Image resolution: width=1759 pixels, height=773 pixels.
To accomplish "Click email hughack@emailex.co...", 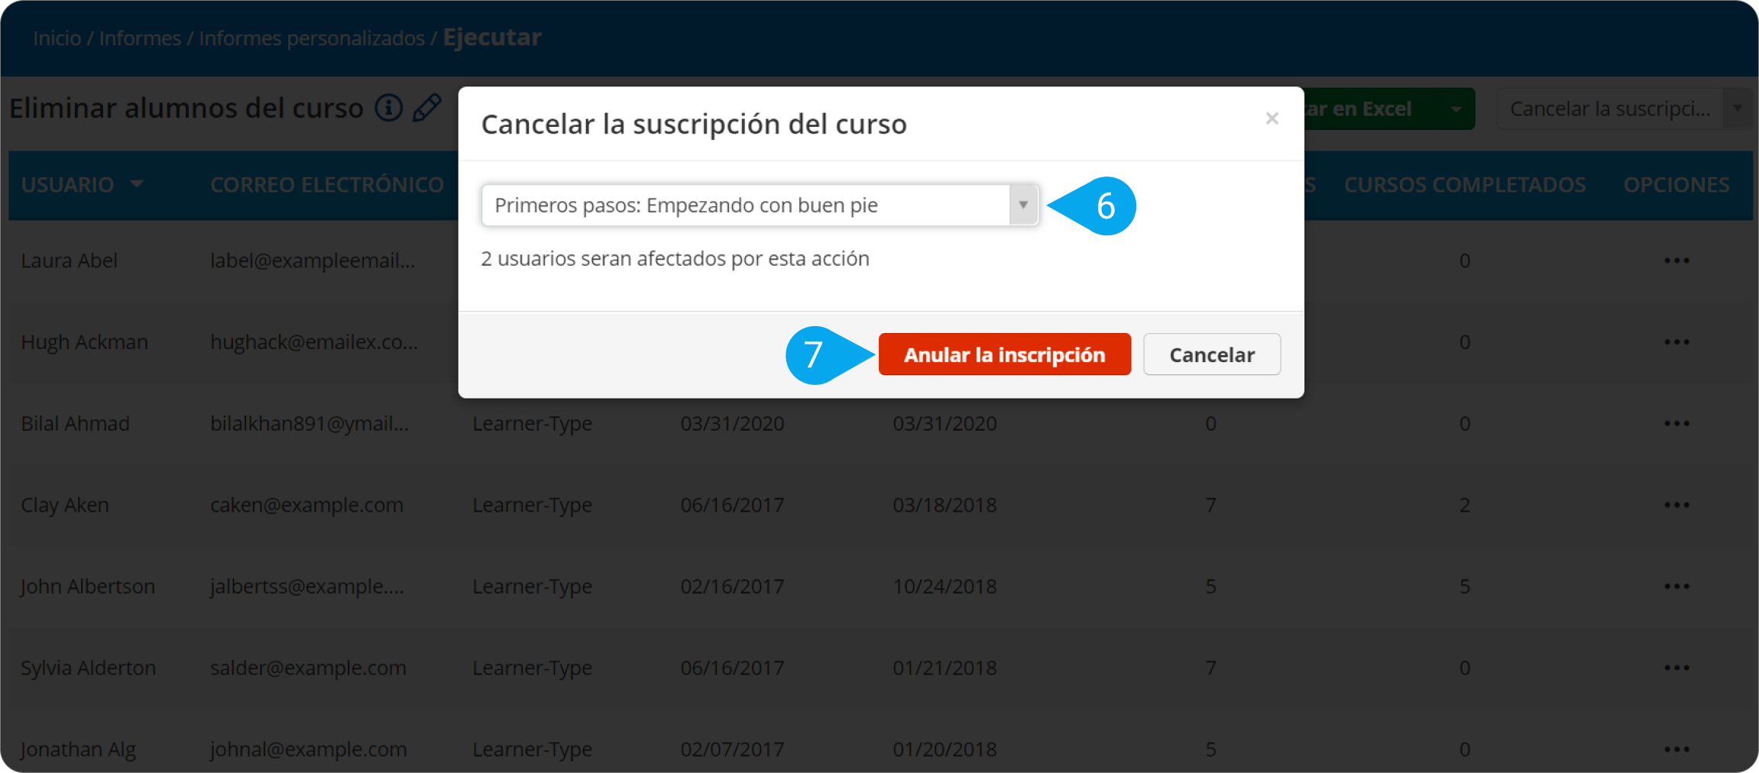I will 314,342.
